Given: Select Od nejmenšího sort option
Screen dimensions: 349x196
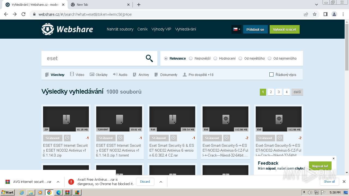Looking at the screenshot, I should (x=282, y=58).
